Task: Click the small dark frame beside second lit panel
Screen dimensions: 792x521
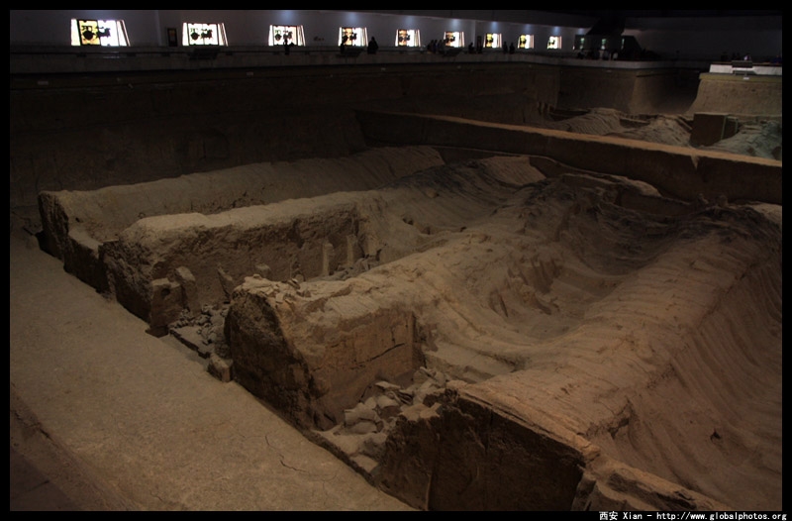Action: (172, 37)
